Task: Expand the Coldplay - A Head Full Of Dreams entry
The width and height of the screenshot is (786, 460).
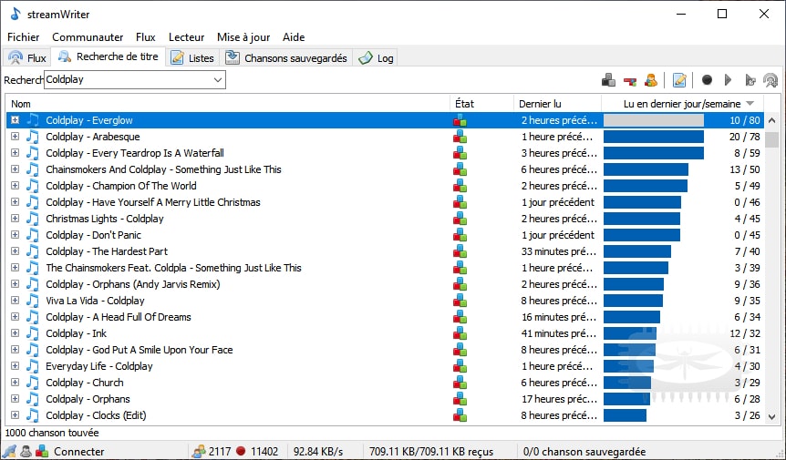Action: click(x=15, y=317)
